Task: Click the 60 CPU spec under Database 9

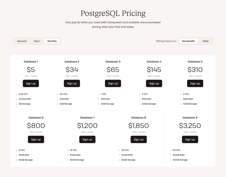Action: (177, 150)
